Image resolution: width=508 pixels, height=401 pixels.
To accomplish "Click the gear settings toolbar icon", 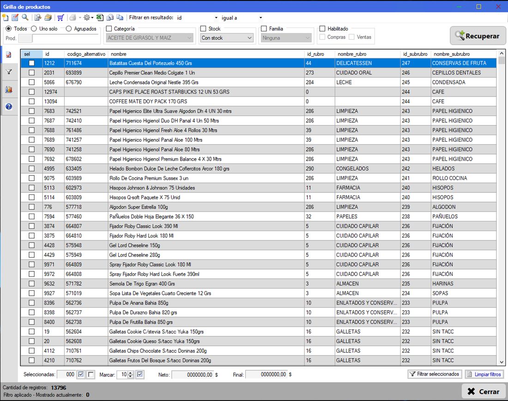I will (87, 18).
